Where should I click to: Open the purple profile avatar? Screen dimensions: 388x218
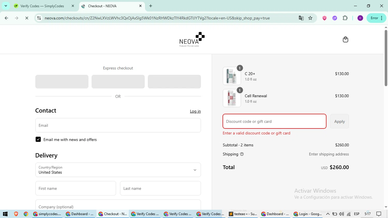360,18
